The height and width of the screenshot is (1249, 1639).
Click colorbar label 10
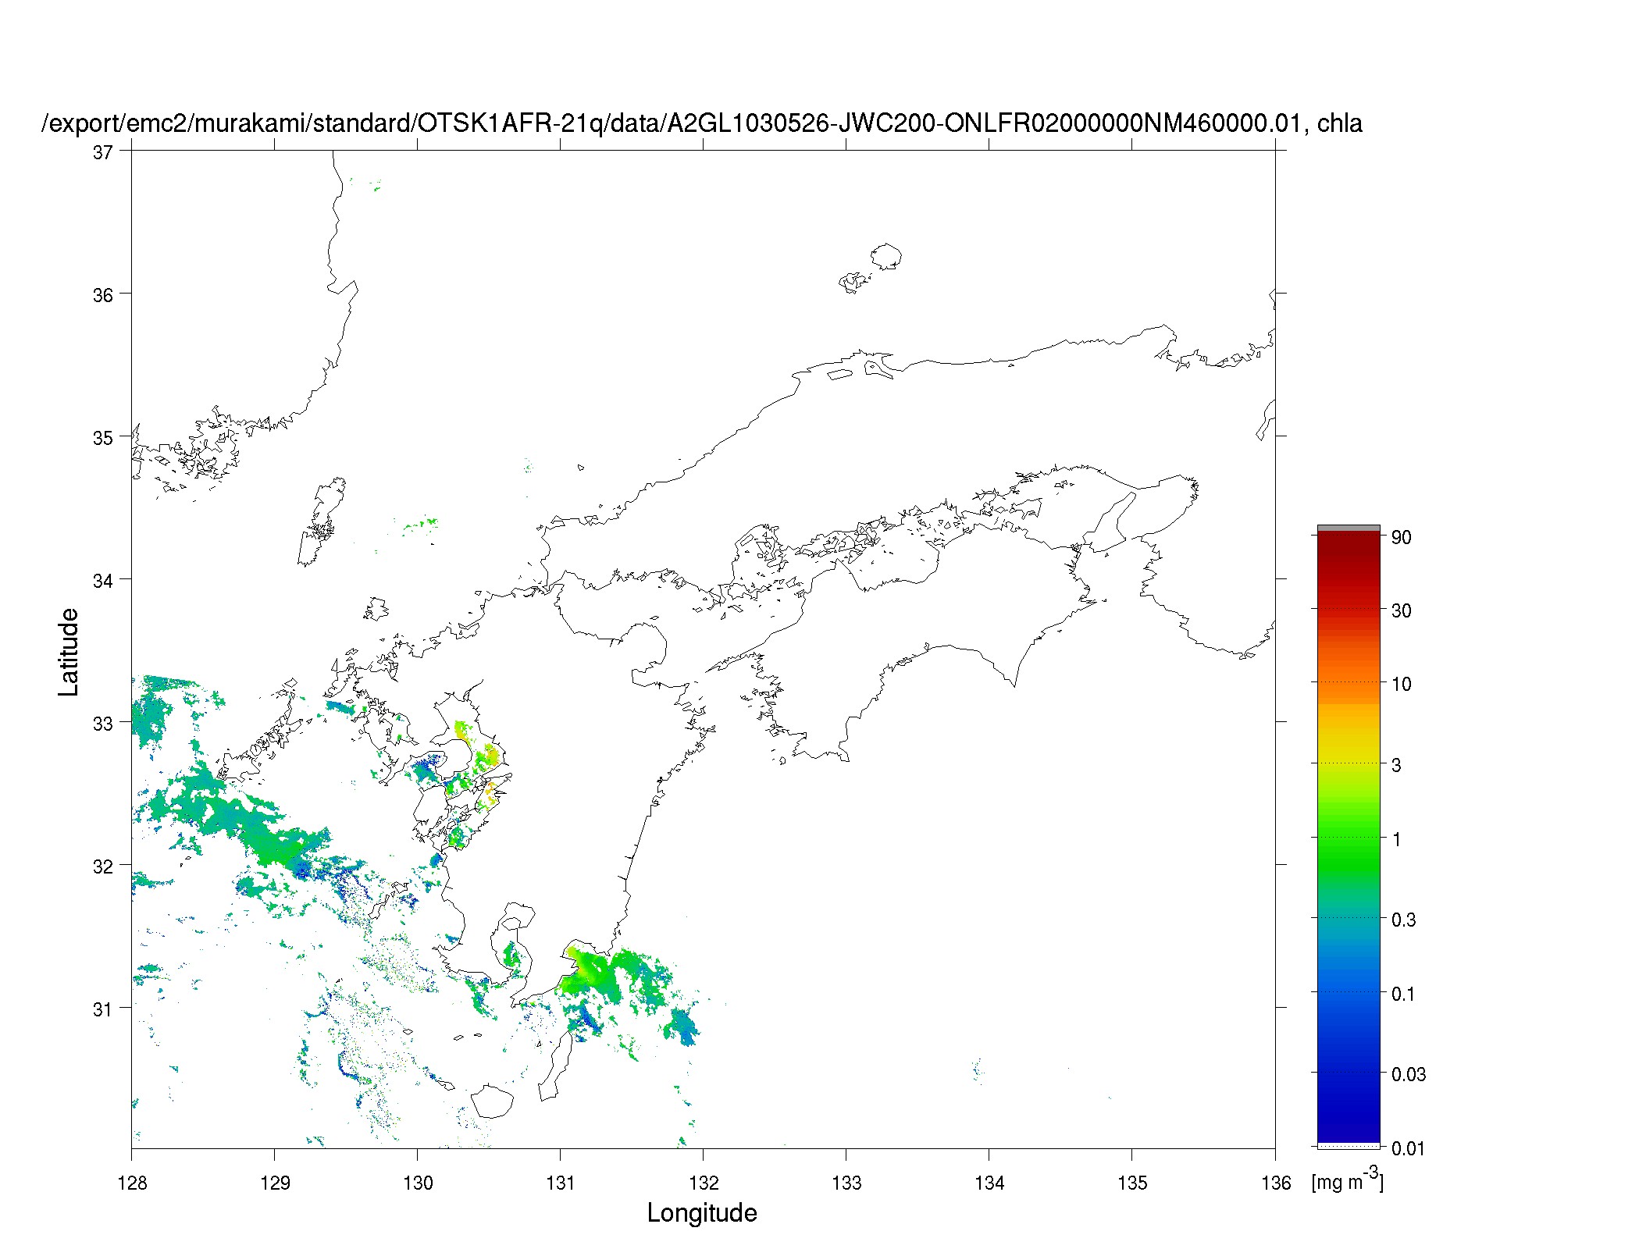pyautogui.click(x=1402, y=684)
